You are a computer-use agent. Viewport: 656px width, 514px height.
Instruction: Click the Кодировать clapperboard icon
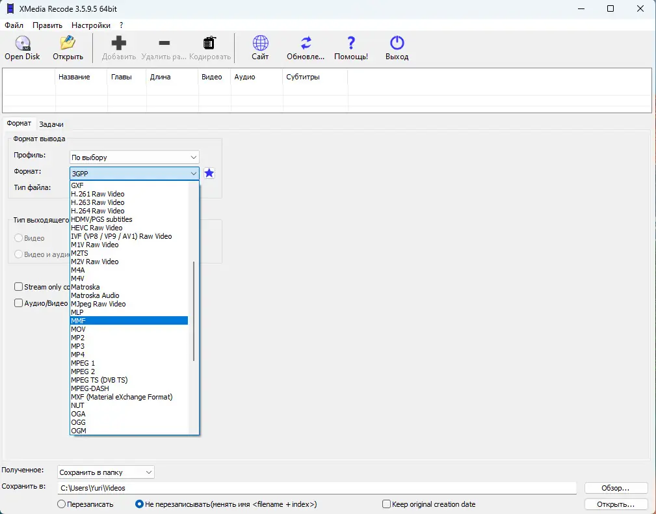pos(209,43)
